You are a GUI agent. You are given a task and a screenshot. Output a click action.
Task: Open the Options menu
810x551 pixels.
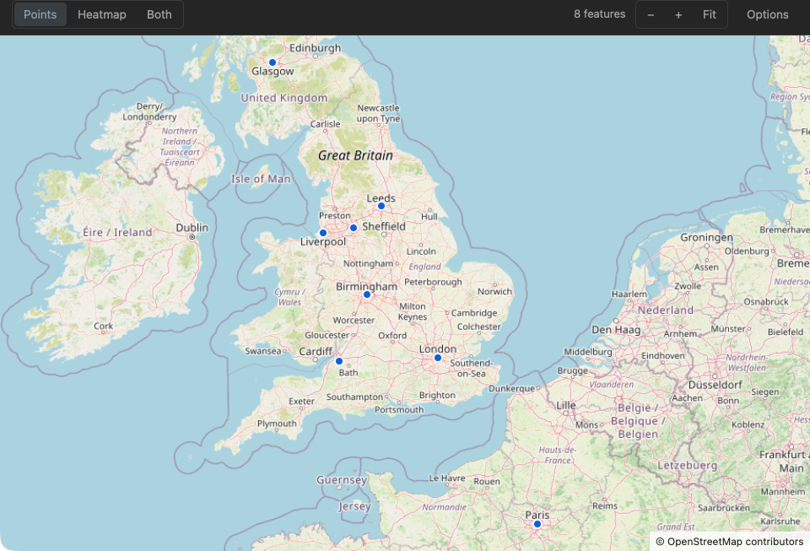pos(767,15)
